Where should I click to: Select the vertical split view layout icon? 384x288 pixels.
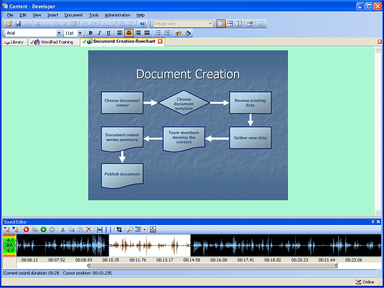tap(239, 24)
